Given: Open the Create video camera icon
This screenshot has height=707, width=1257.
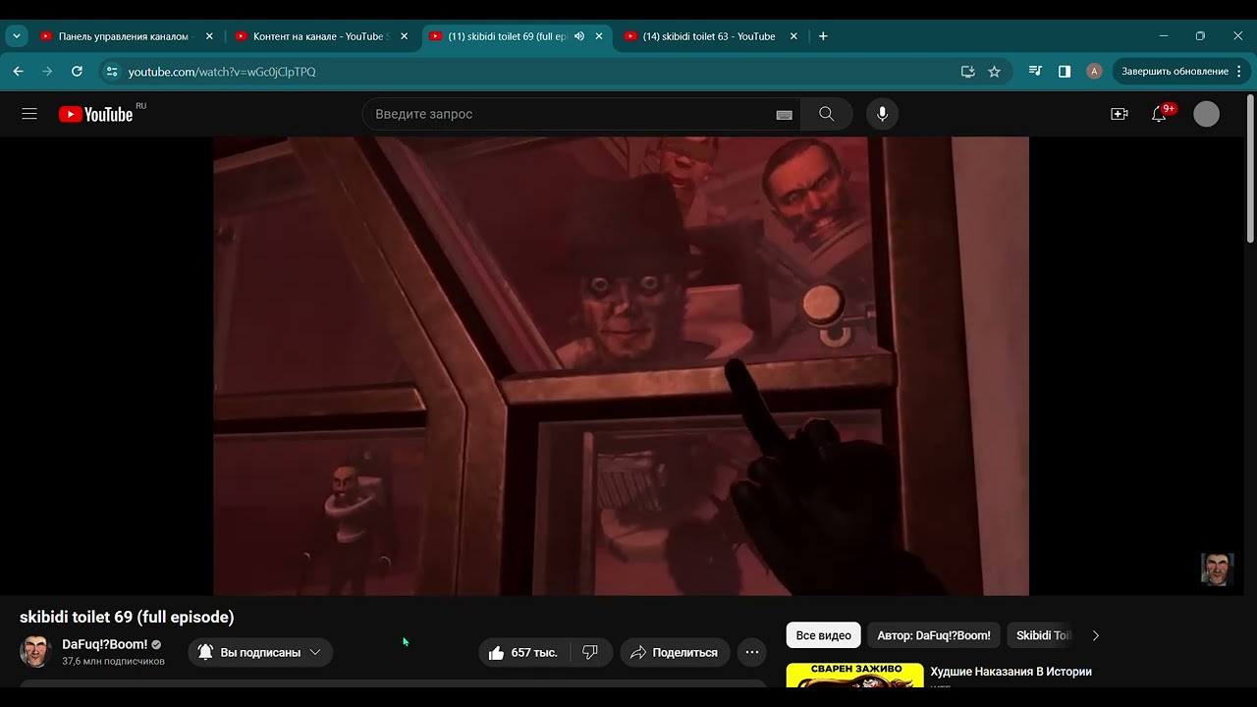Looking at the screenshot, I should pyautogui.click(x=1119, y=114).
